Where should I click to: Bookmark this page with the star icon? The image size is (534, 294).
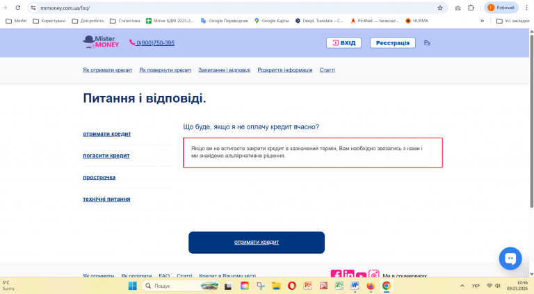[x=440, y=8]
